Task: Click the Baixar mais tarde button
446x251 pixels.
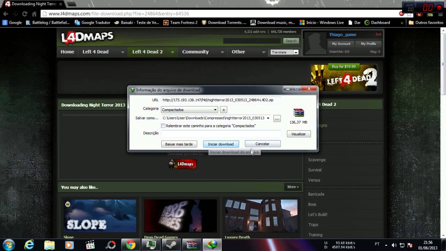Action: (x=179, y=144)
